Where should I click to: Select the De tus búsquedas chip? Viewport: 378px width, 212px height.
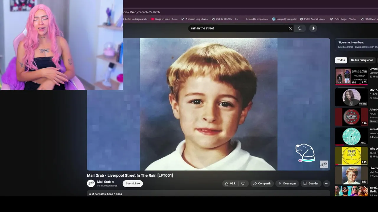pos(362,60)
